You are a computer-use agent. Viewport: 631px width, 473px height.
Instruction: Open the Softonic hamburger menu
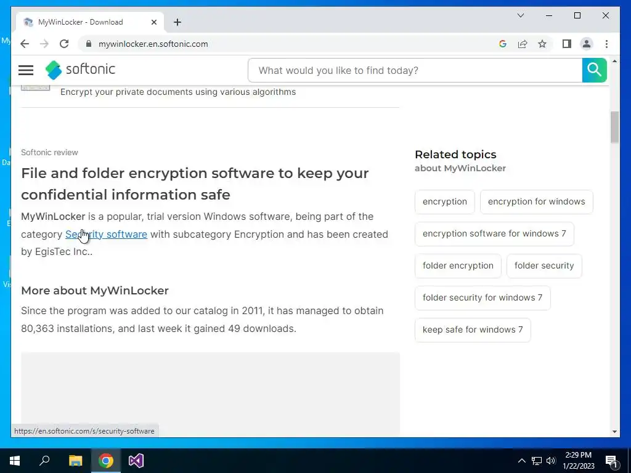click(x=26, y=70)
